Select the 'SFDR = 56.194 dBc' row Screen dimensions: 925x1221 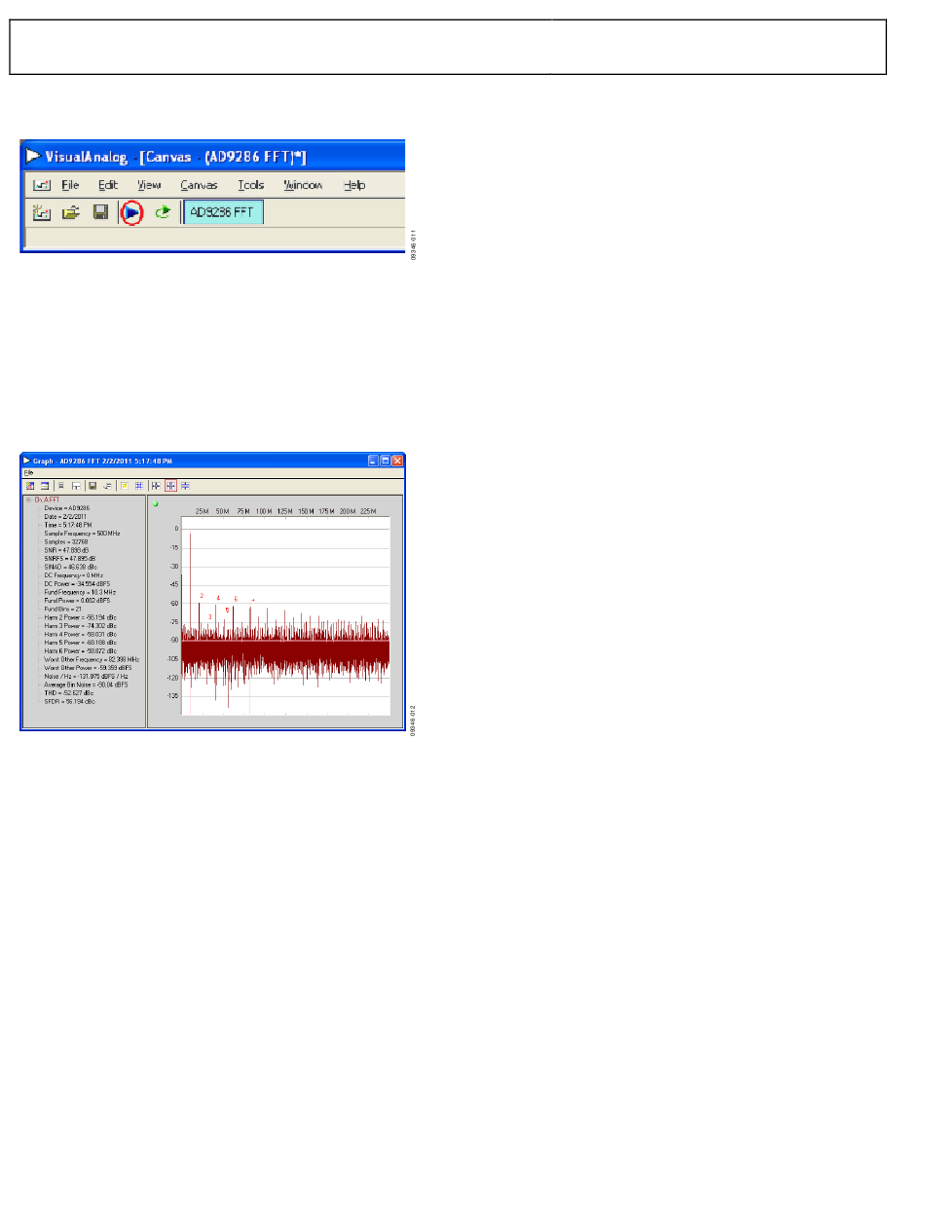pyautogui.click(x=70, y=701)
